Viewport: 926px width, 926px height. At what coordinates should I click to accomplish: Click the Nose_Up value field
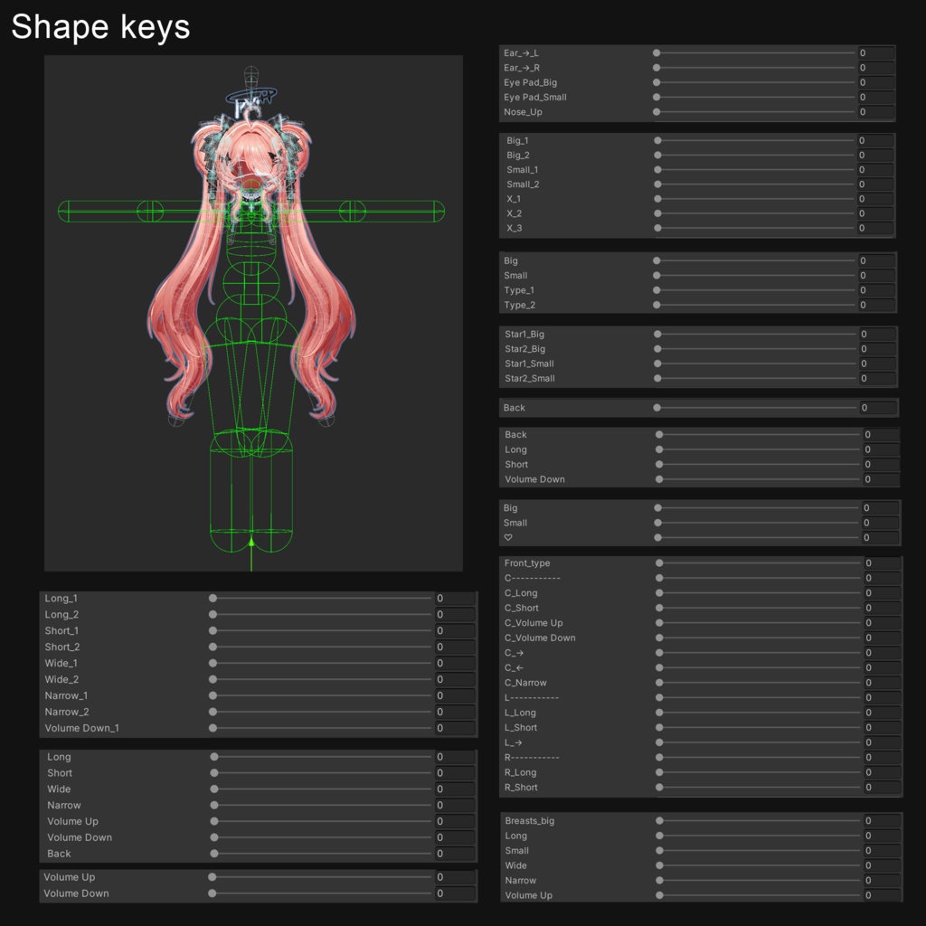[875, 112]
